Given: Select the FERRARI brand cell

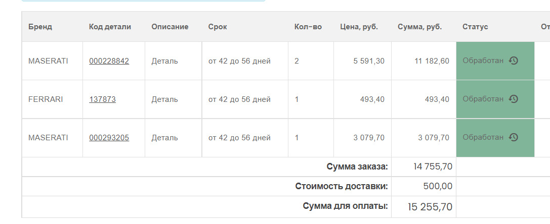Looking at the screenshot, I should [x=46, y=99].
